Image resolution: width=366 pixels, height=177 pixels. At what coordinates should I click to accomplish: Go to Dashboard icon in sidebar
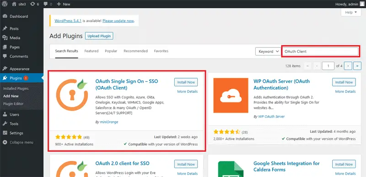[5, 16]
